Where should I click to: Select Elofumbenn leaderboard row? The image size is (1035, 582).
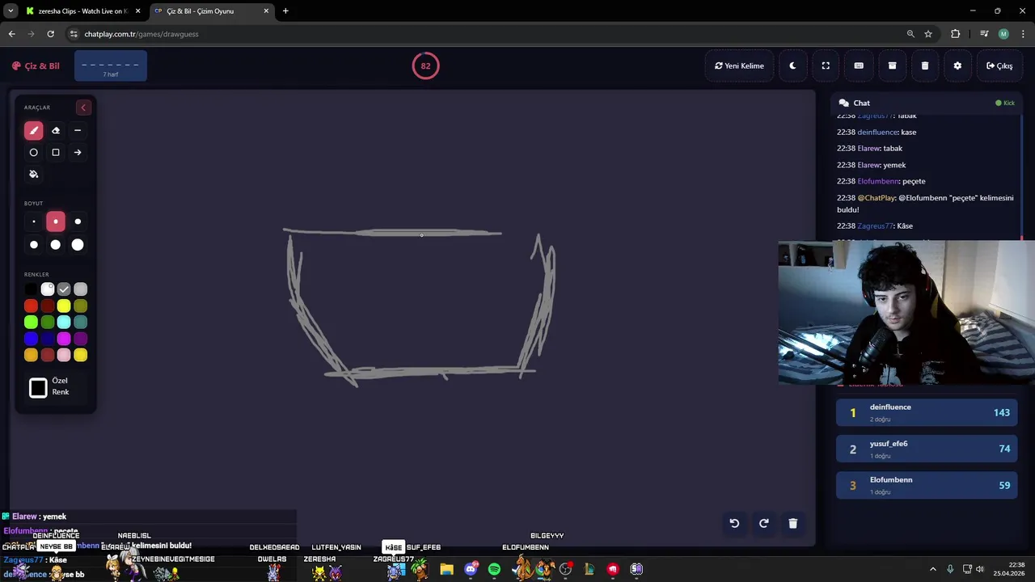click(x=927, y=485)
